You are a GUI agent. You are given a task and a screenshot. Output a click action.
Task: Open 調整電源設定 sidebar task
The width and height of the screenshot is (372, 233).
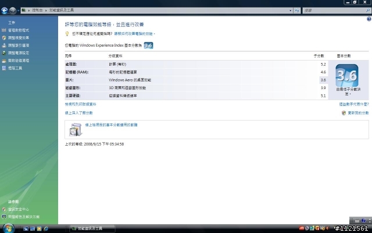tap(19, 53)
